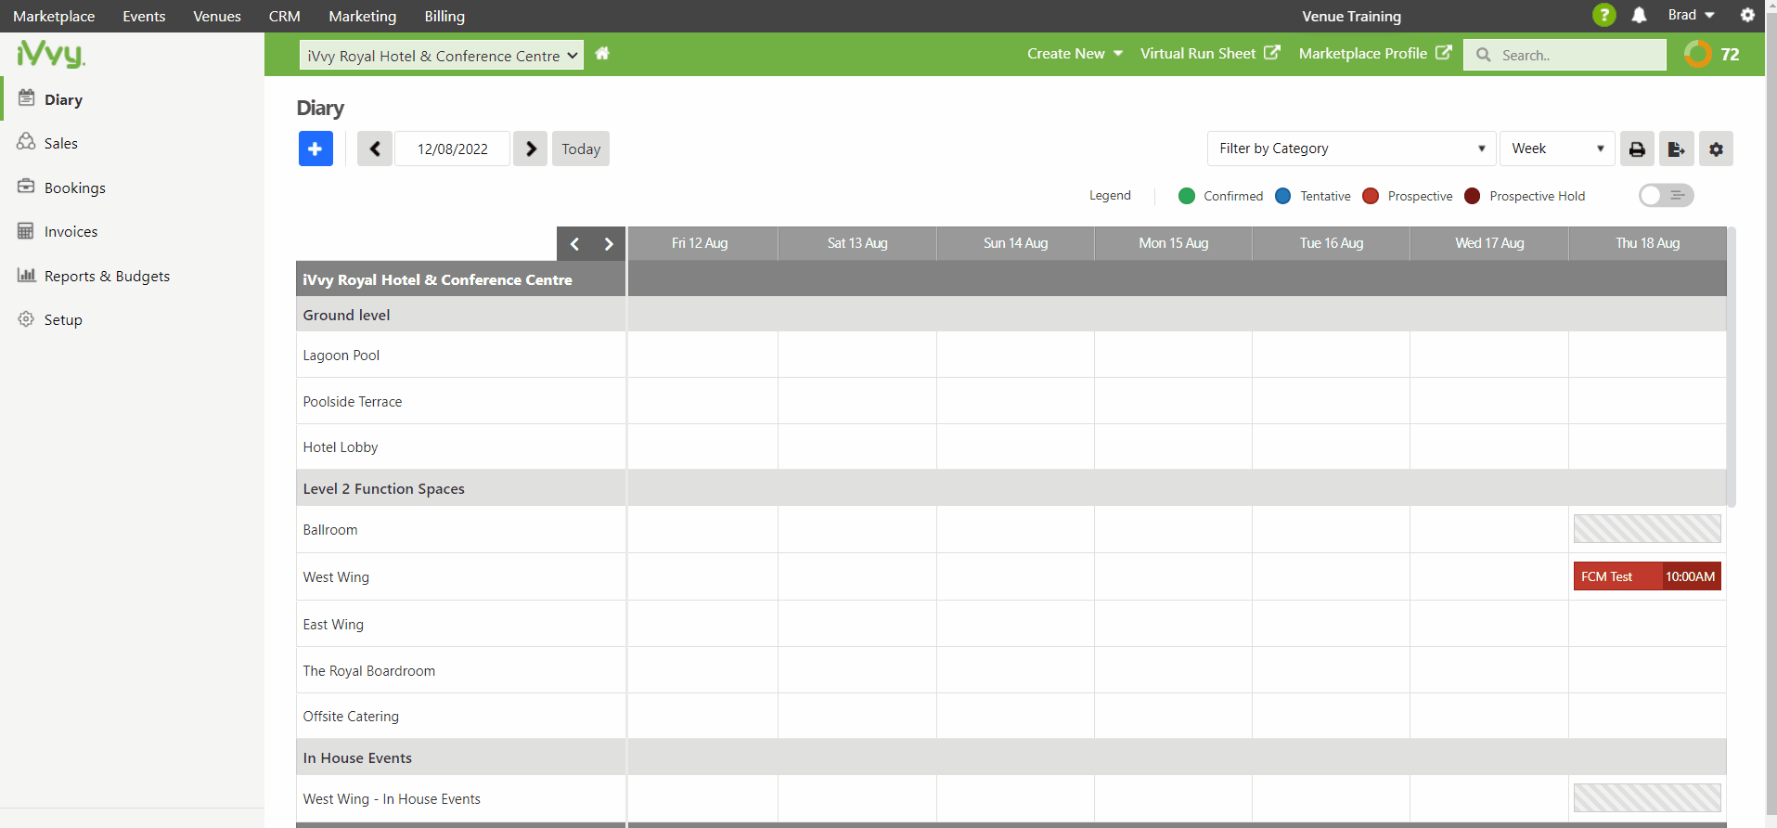
Task: Go to next date arrow
Action: [x=531, y=149]
